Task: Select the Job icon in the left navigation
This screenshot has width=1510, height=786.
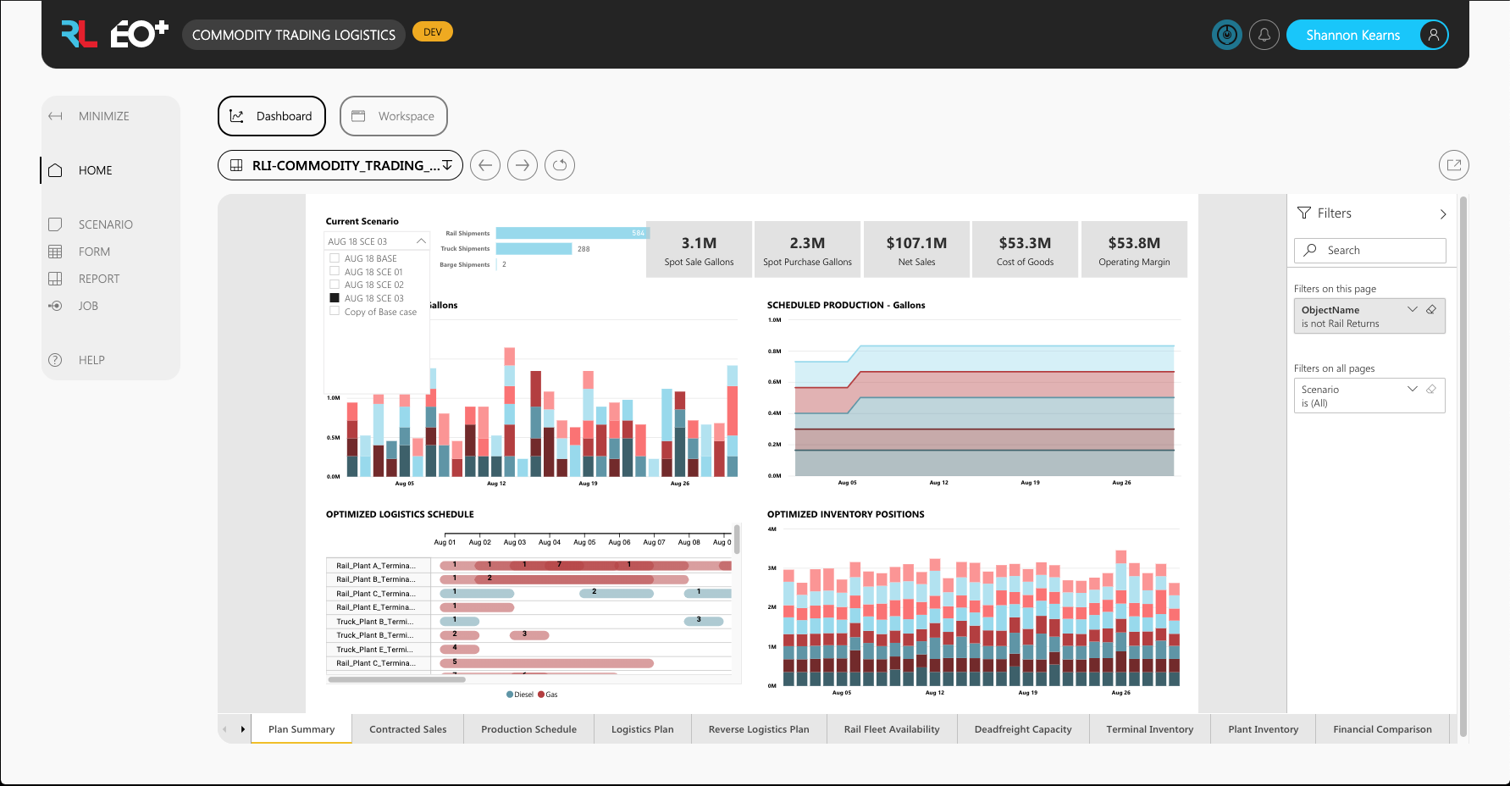Action: pyautogui.click(x=55, y=306)
